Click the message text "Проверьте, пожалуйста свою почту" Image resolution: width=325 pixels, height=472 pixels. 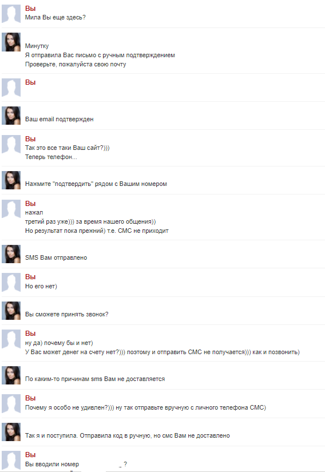(x=76, y=65)
